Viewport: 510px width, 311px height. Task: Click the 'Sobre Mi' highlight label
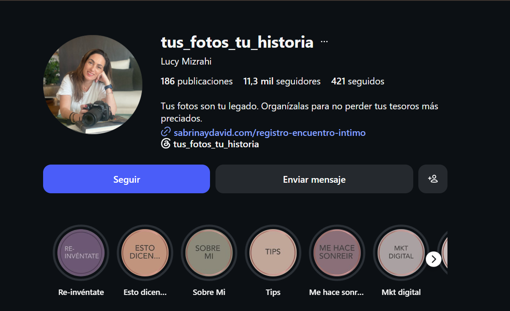[x=209, y=292]
